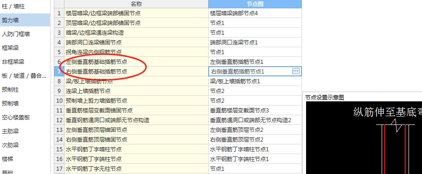Click the node diagram preview 纵筋伸至基底
The width and height of the screenshot is (422, 174).
click(x=364, y=138)
